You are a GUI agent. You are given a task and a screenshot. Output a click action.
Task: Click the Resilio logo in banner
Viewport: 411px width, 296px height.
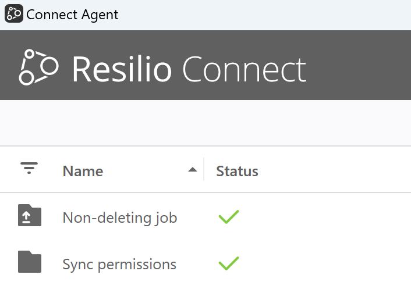coord(38,67)
